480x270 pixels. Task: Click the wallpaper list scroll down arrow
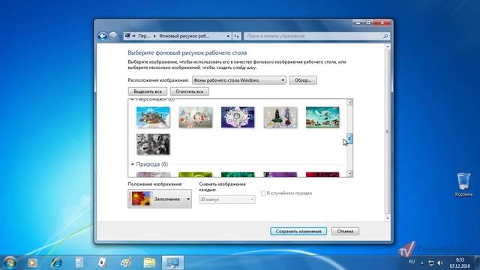point(349,173)
